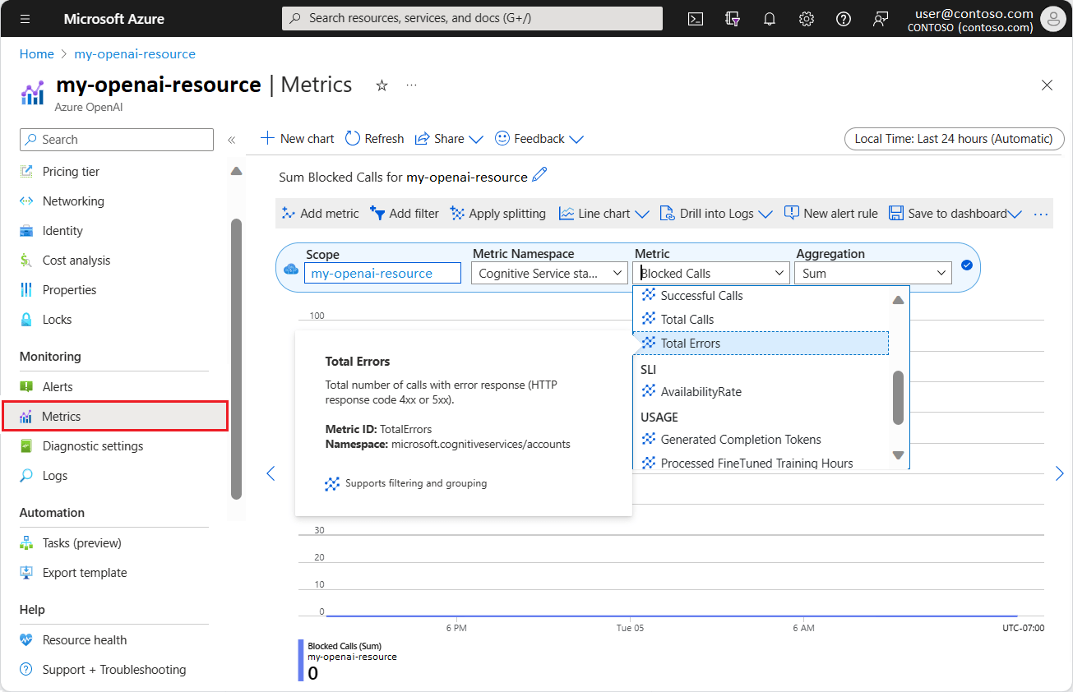The image size is (1073, 692).
Task: Open Resource health under Help
Action: [x=85, y=639]
